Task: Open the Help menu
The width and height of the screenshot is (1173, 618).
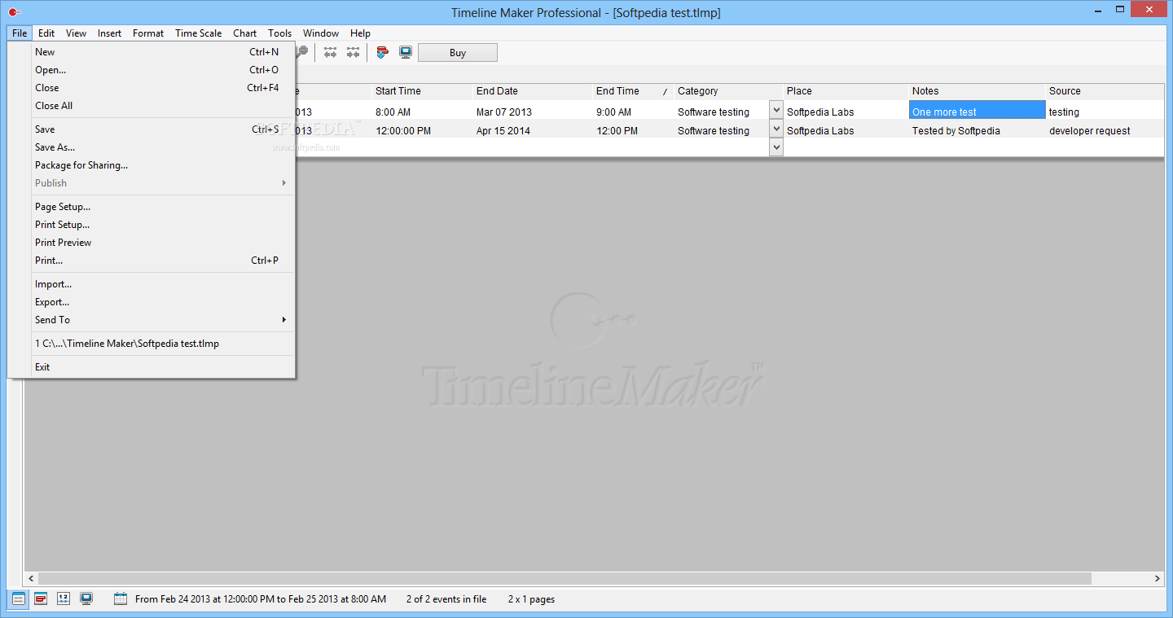Action: click(360, 33)
